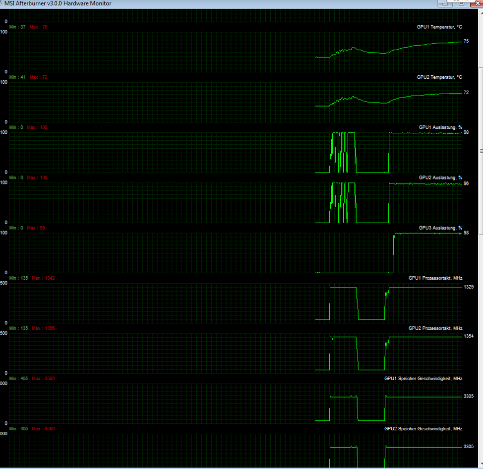
Task: Select the GPU2 Auslastung graph label
Action: (x=440, y=177)
